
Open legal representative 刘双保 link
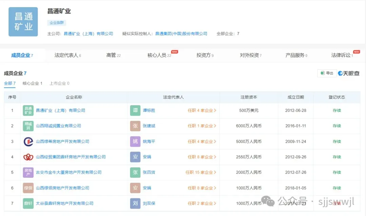tap(149, 204)
